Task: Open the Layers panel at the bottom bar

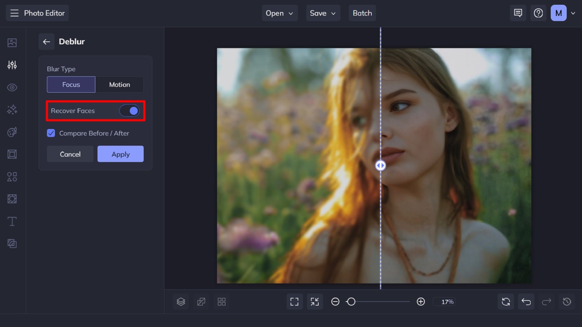Action: point(181,302)
